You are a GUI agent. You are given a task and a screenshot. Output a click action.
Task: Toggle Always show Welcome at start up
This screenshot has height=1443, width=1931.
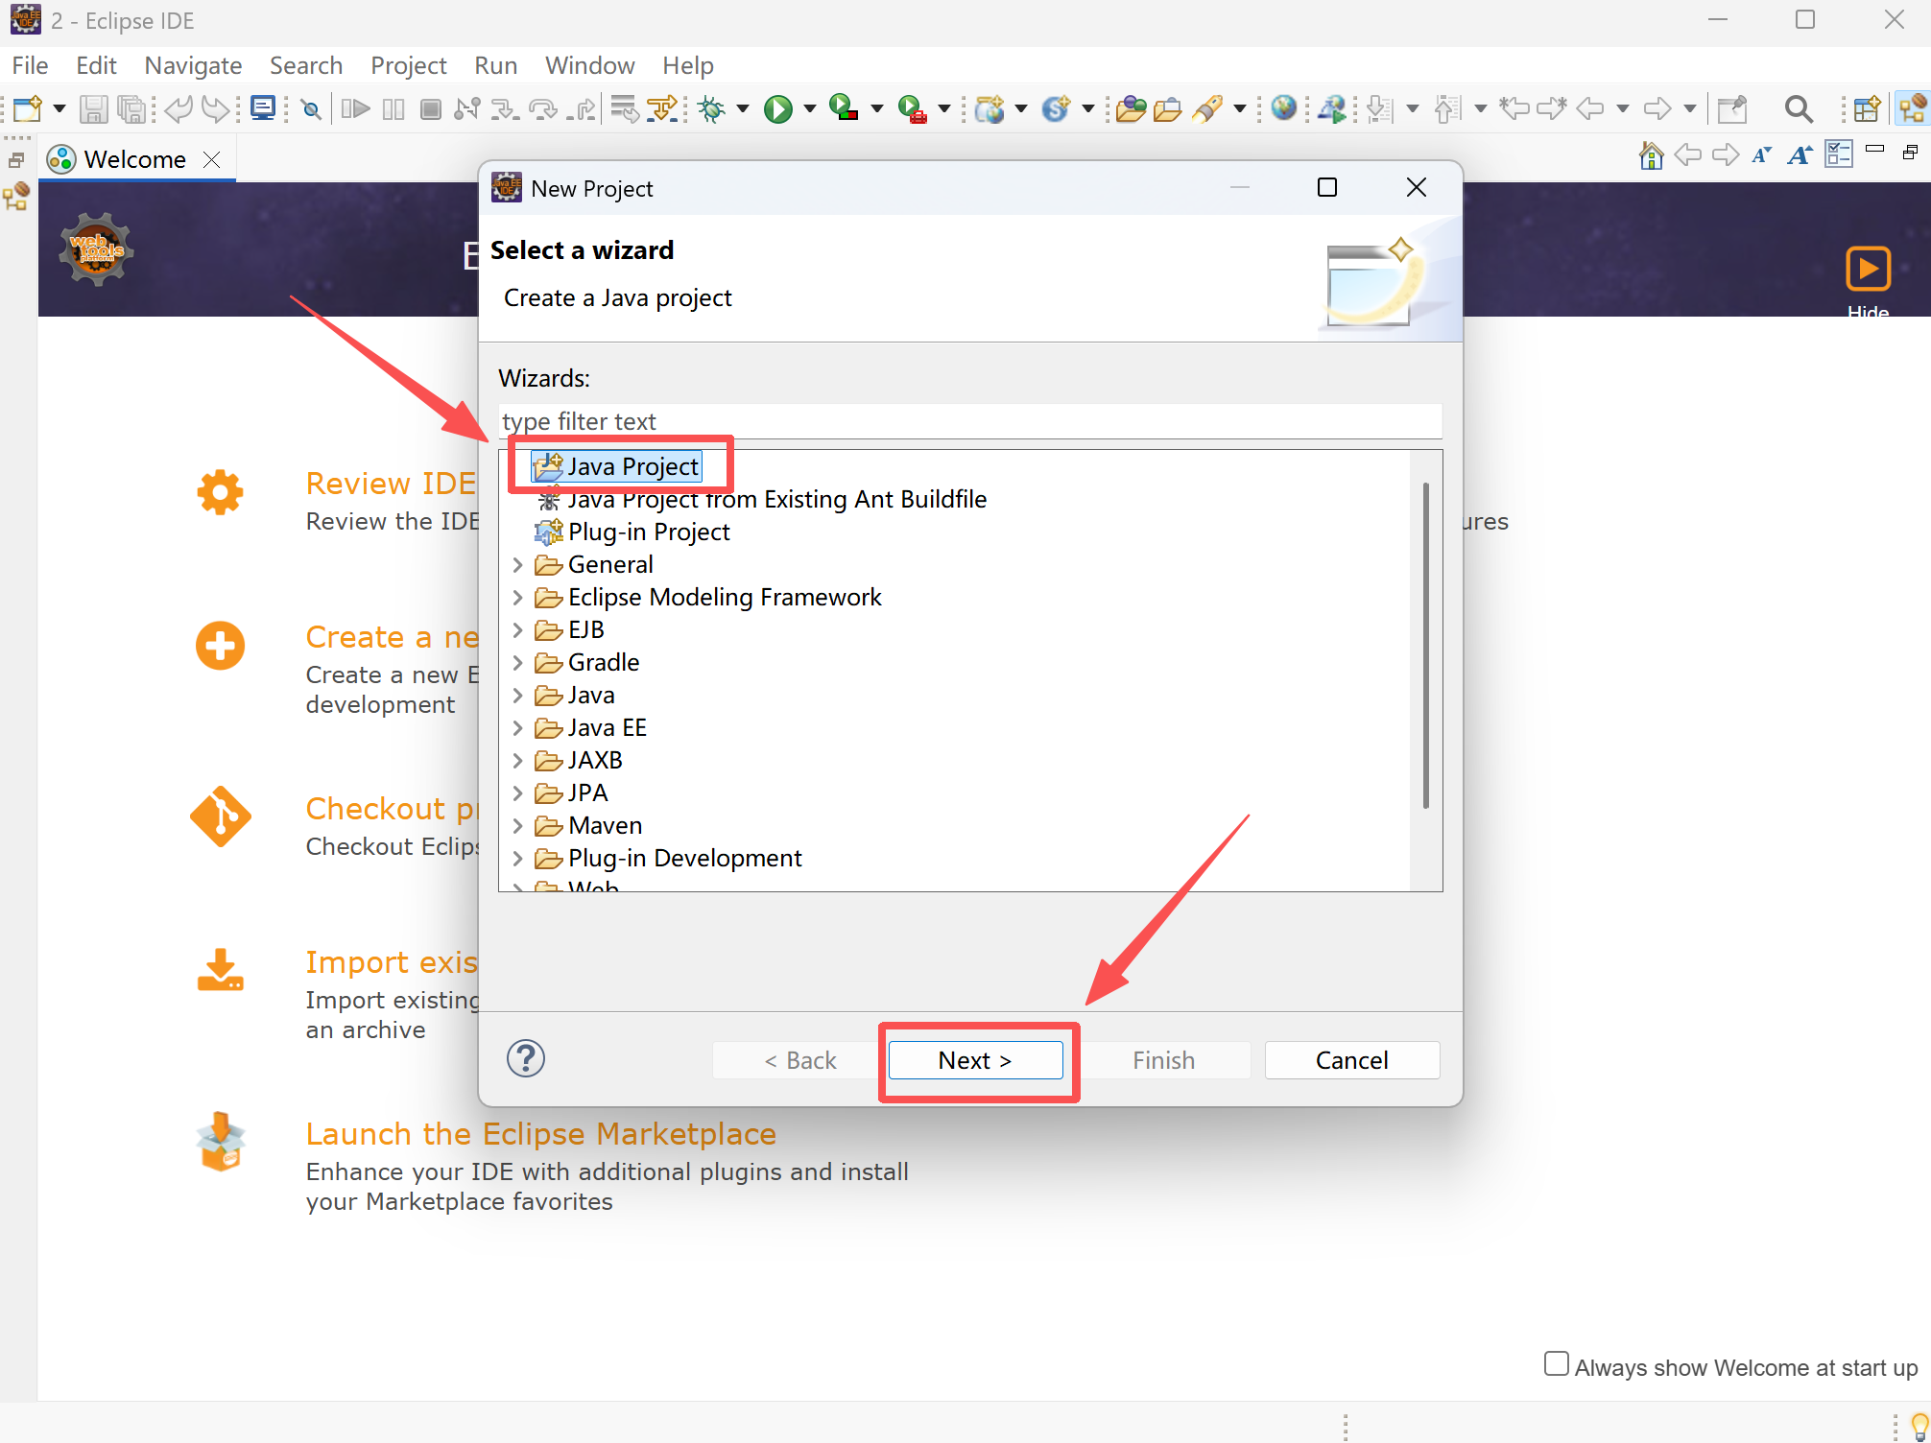pyautogui.click(x=1556, y=1363)
